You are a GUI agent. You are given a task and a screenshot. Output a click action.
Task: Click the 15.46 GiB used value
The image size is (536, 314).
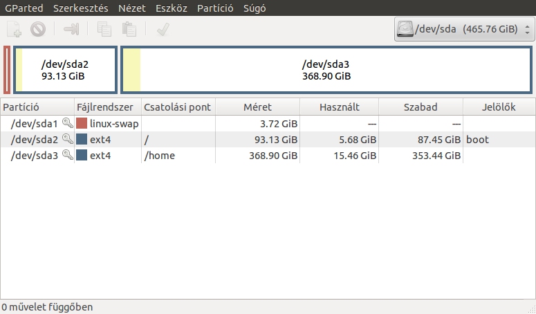[355, 156]
